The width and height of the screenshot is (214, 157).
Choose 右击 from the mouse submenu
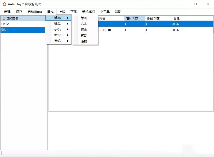pyautogui.click(x=84, y=24)
